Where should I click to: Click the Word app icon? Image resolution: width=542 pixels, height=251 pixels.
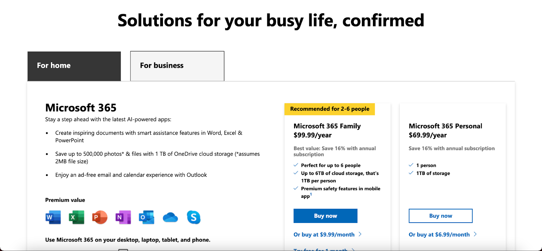point(53,217)
